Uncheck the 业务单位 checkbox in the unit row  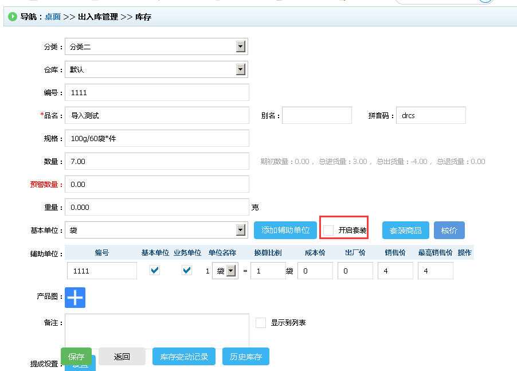point(187,270)
